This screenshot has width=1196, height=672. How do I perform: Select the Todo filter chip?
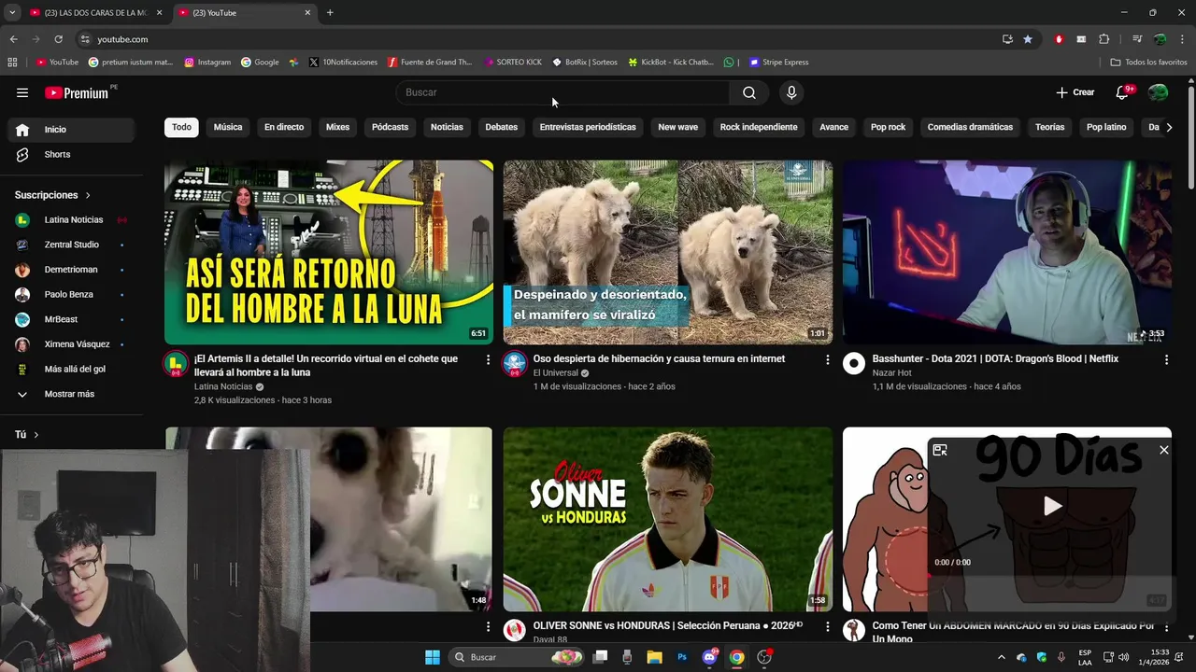pyautogui.click(x=181, y=127)
